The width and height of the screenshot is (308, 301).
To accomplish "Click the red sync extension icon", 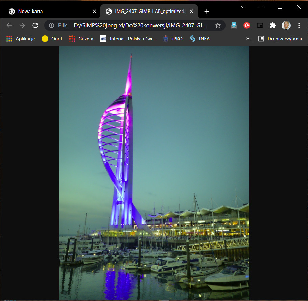I will 247,25.
